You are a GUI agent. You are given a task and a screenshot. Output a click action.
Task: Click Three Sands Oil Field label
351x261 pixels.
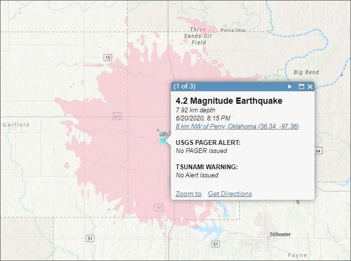tap(198, 36)
